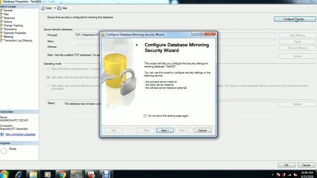Viewport: 317px width, 178px height.
Task: Click the red toolbox taskbar icon
Action: point(91,174)
